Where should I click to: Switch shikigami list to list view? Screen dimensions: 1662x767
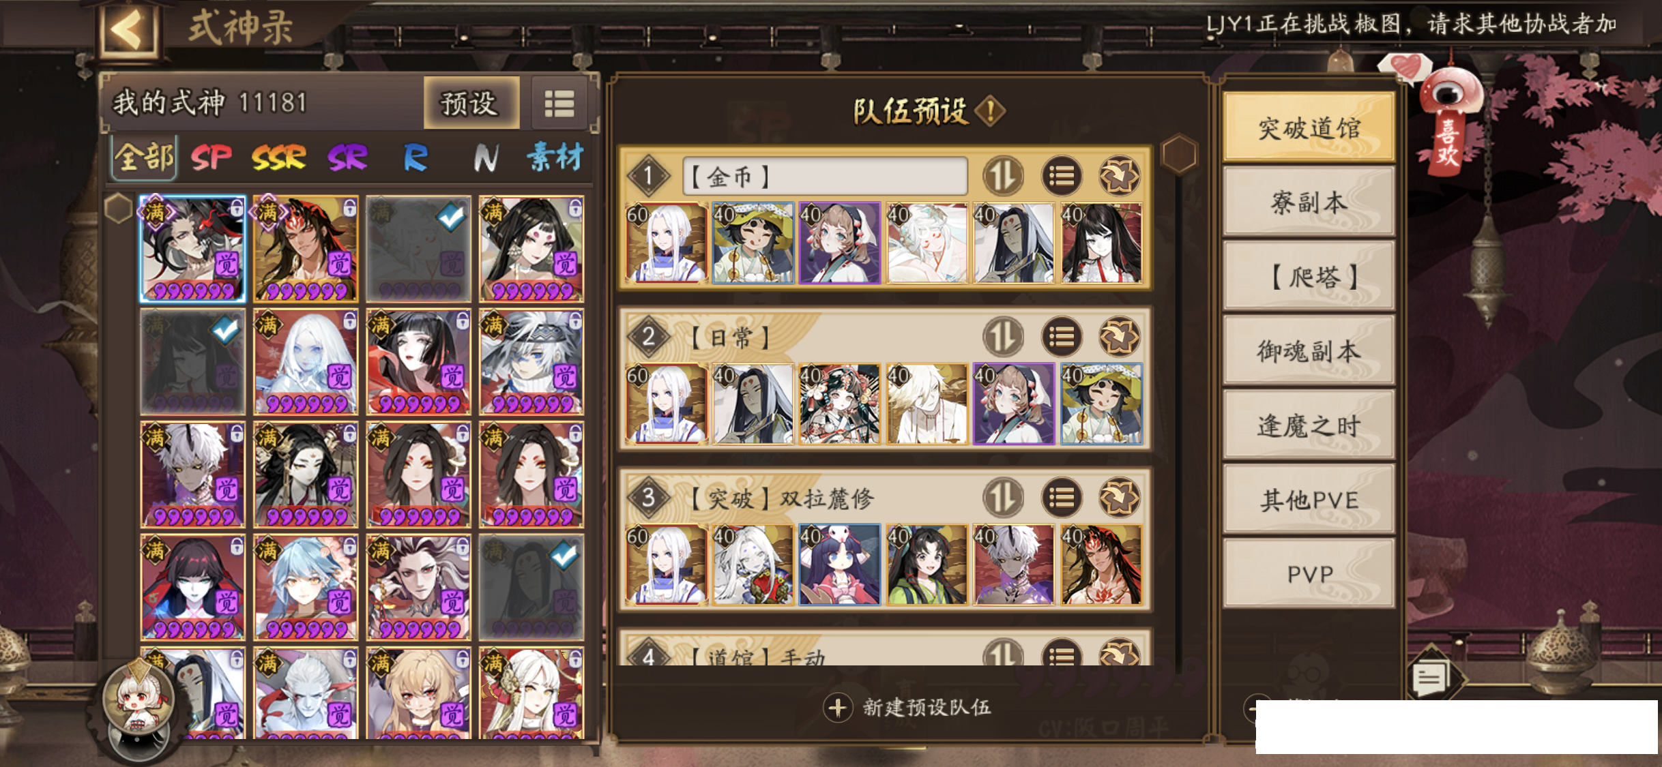[559, 104]
